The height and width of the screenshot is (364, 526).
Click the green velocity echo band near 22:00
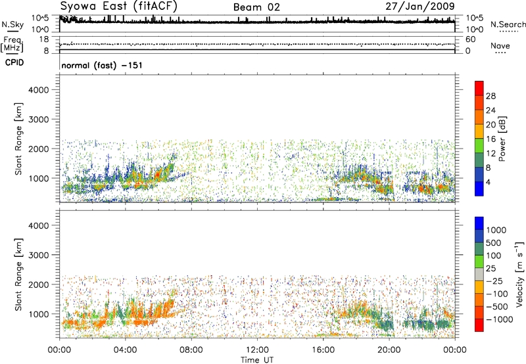426,324
